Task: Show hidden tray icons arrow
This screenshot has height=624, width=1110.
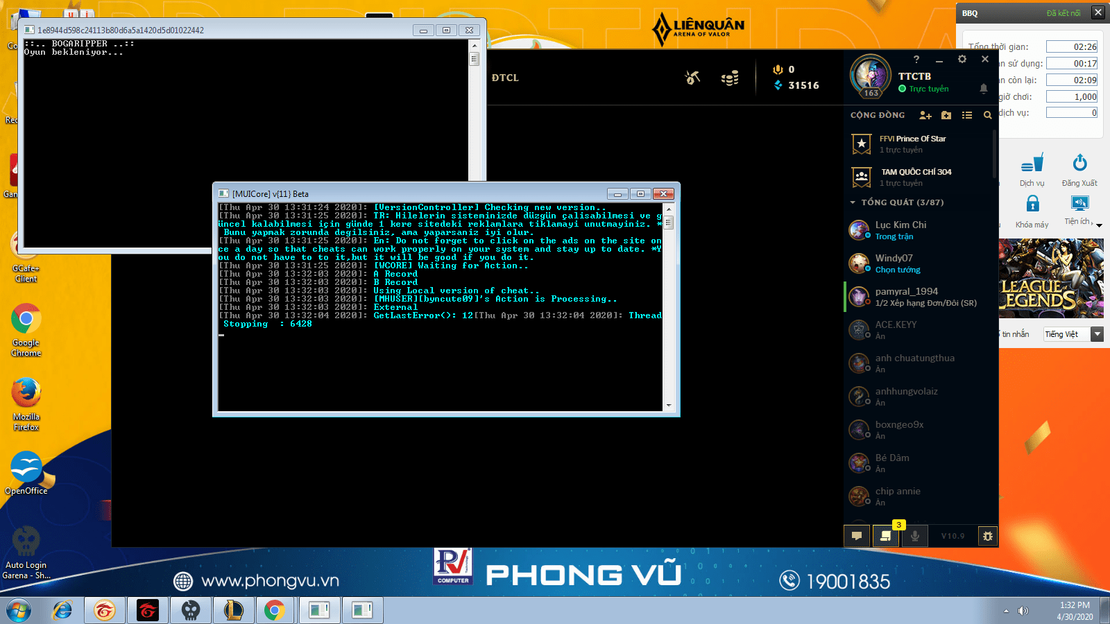Action: click(x=1006, y=611)
